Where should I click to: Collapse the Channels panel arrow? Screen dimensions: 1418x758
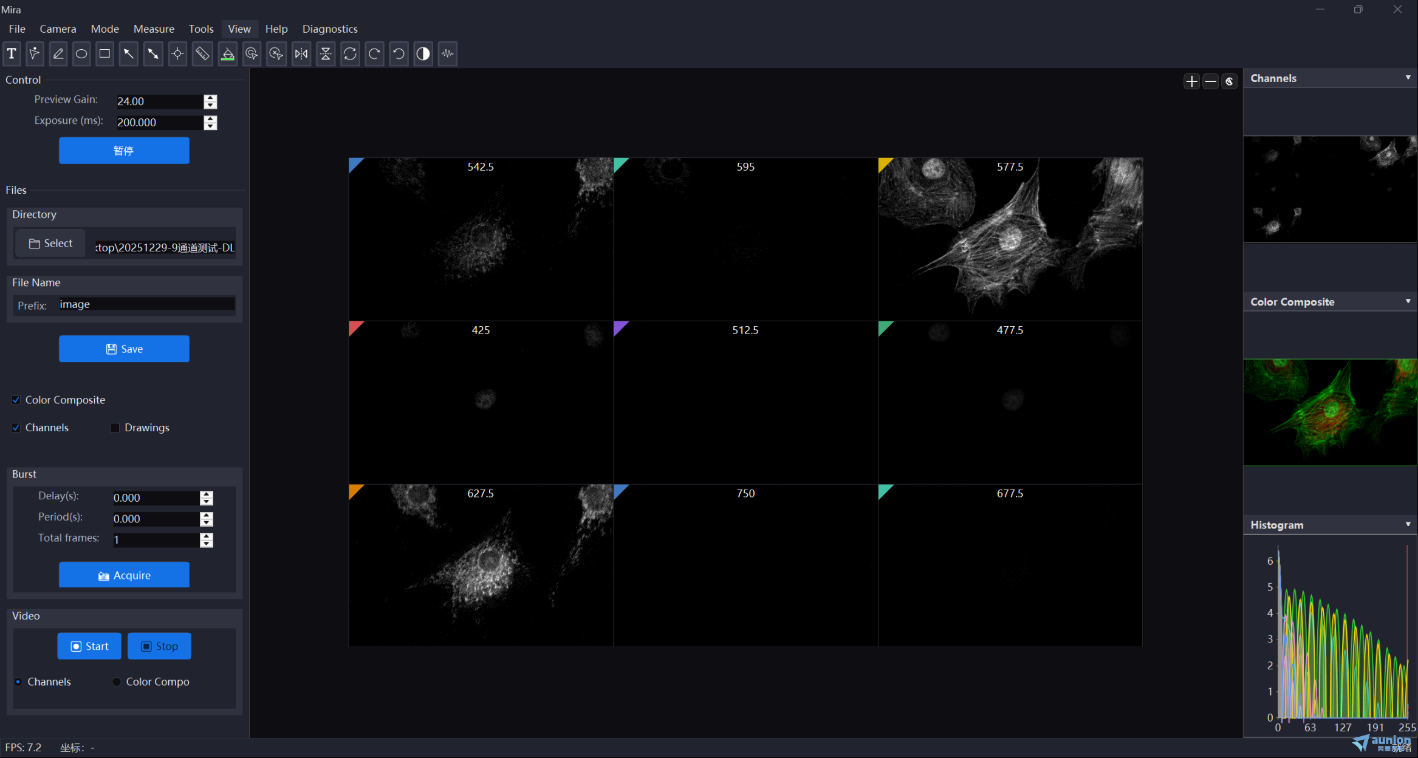[1408, 78]
